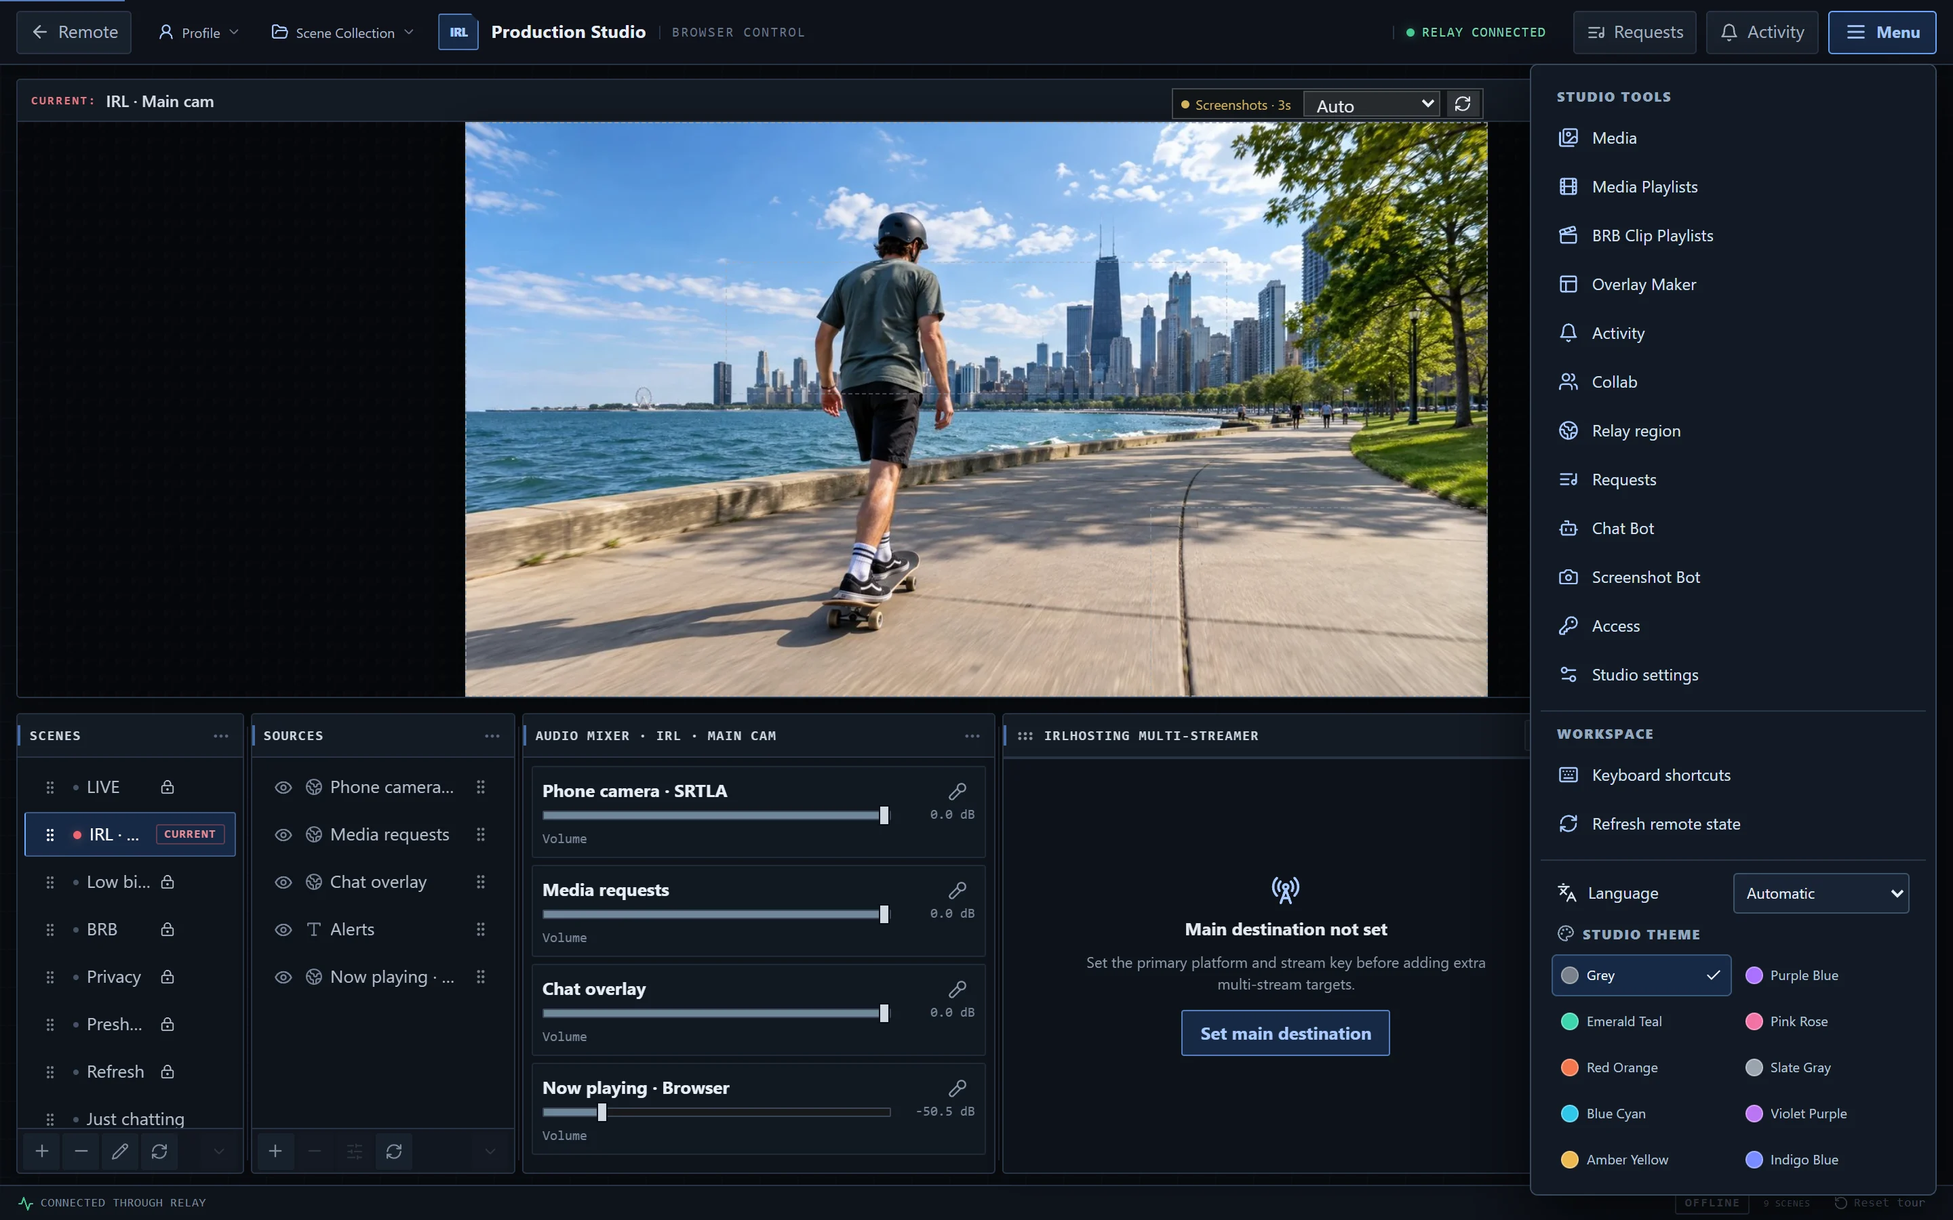Screen dimensions: 1953x1220
Task: Click the wrench icon for Media requests audio
Action: click(957, 890)
